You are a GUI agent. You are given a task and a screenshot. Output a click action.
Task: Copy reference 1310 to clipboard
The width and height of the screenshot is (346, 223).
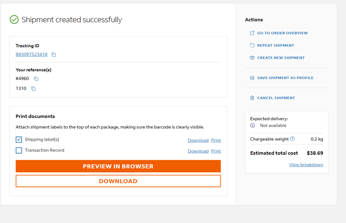[33, 89]
